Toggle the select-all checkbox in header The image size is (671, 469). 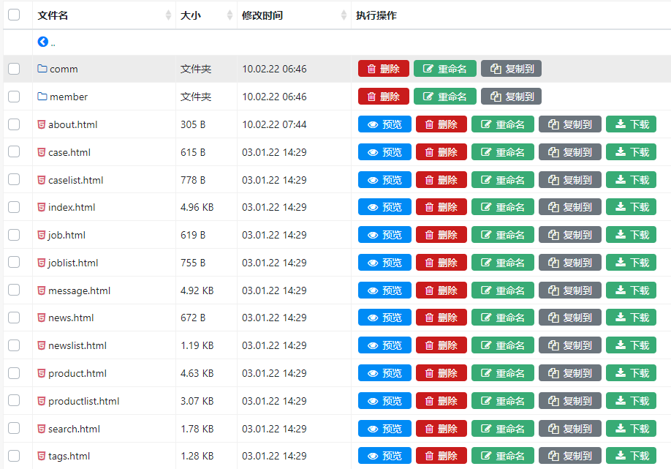14,15
